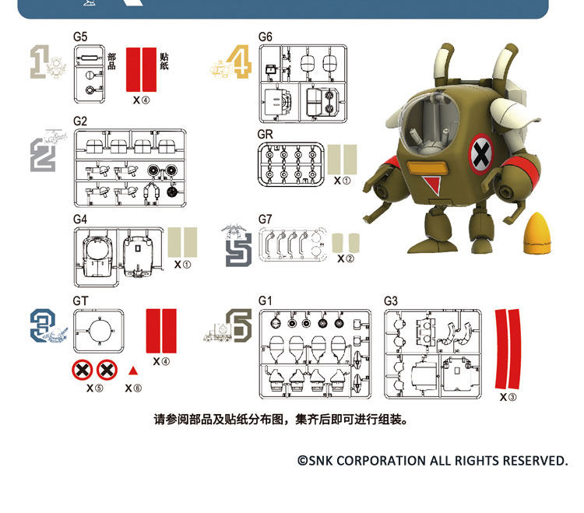This screenshot has width=584, height=513.
Task: Open the G1 sprue diagram
Action: point(315,354)
